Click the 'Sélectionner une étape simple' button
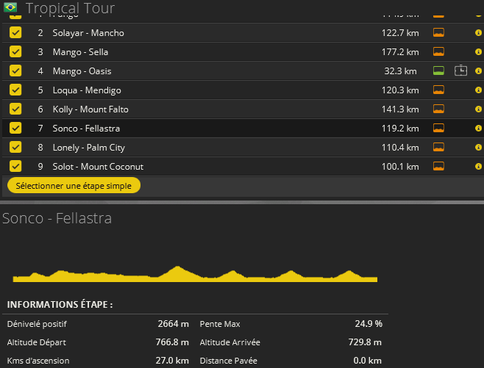The width and height of the screenshot is (484, 368). [x=74, y=186]
